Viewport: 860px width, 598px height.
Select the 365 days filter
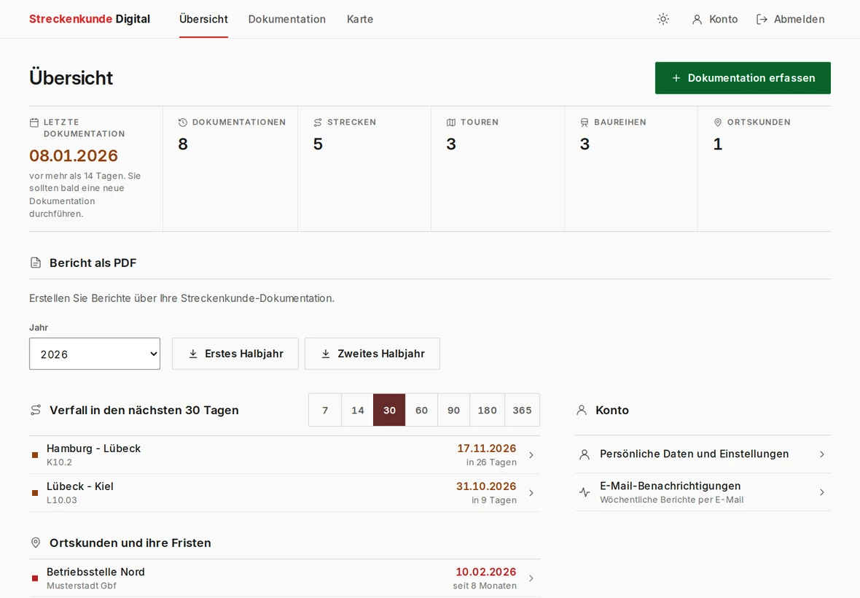[522, 410]
